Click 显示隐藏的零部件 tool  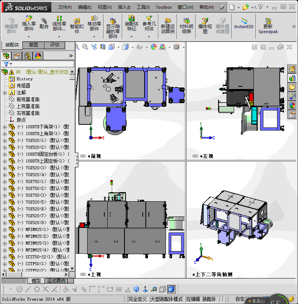113,28
